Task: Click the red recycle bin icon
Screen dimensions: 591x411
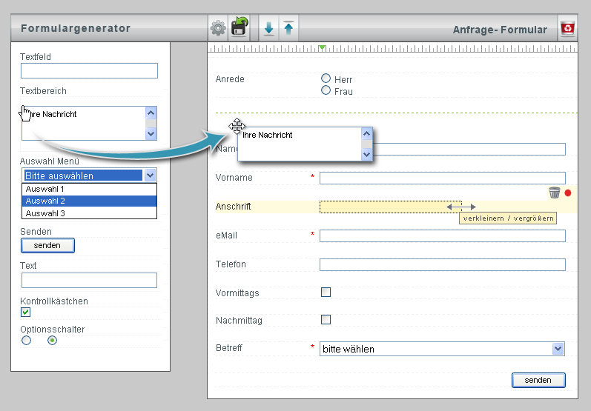Action: 567,28
